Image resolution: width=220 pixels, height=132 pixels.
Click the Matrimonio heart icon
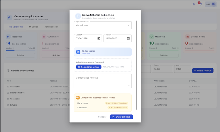point(152,37)
